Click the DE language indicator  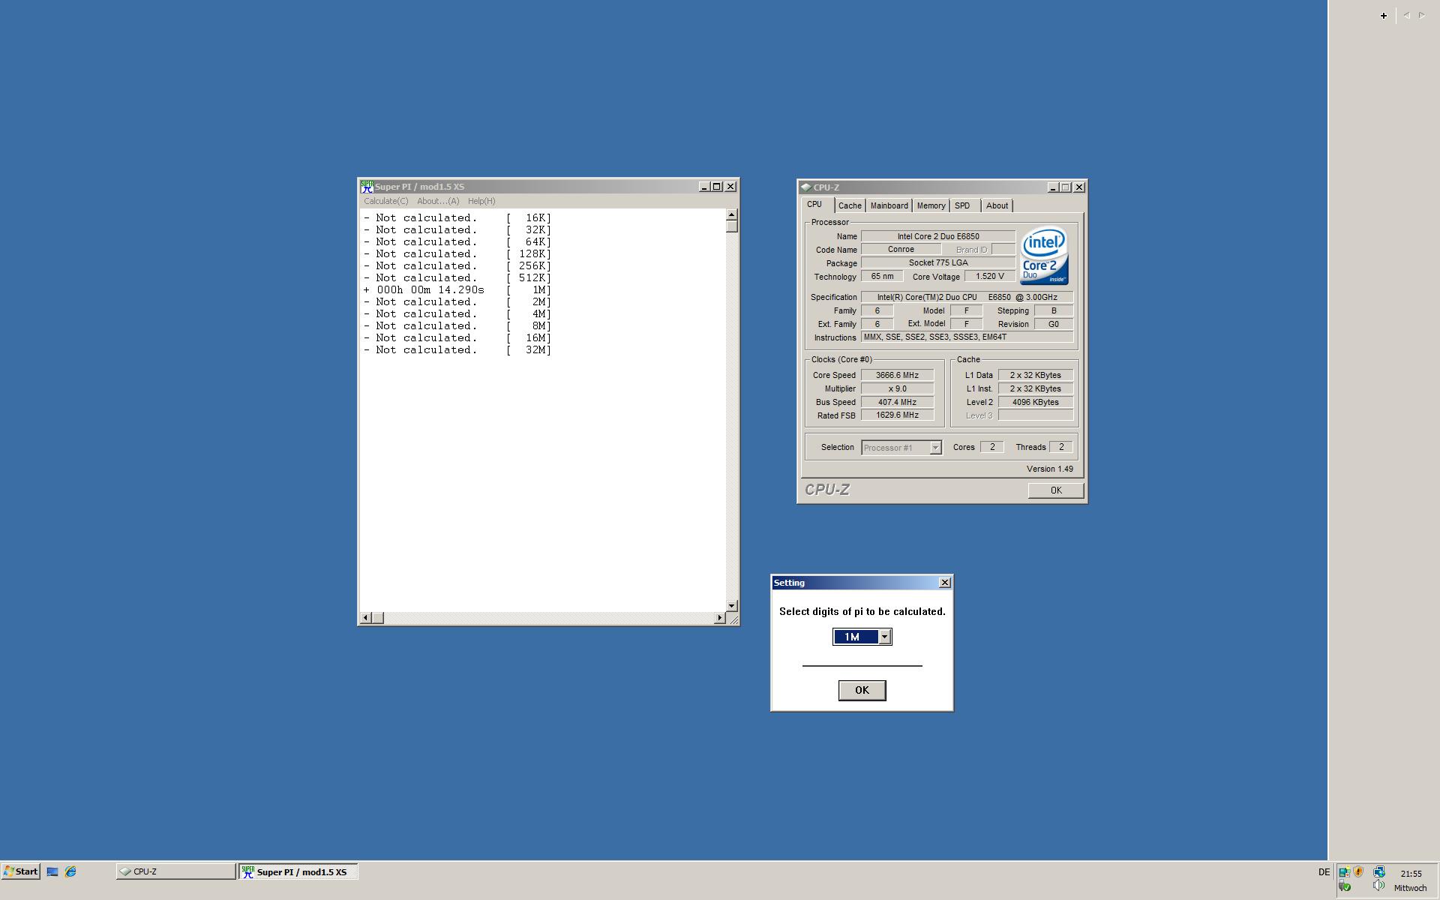point(1324,872)
